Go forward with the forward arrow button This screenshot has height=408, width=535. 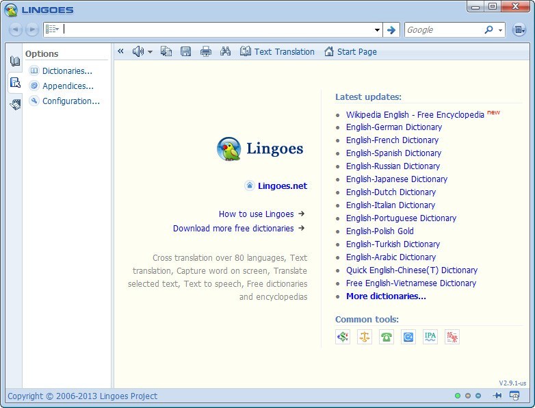(32, 29)
